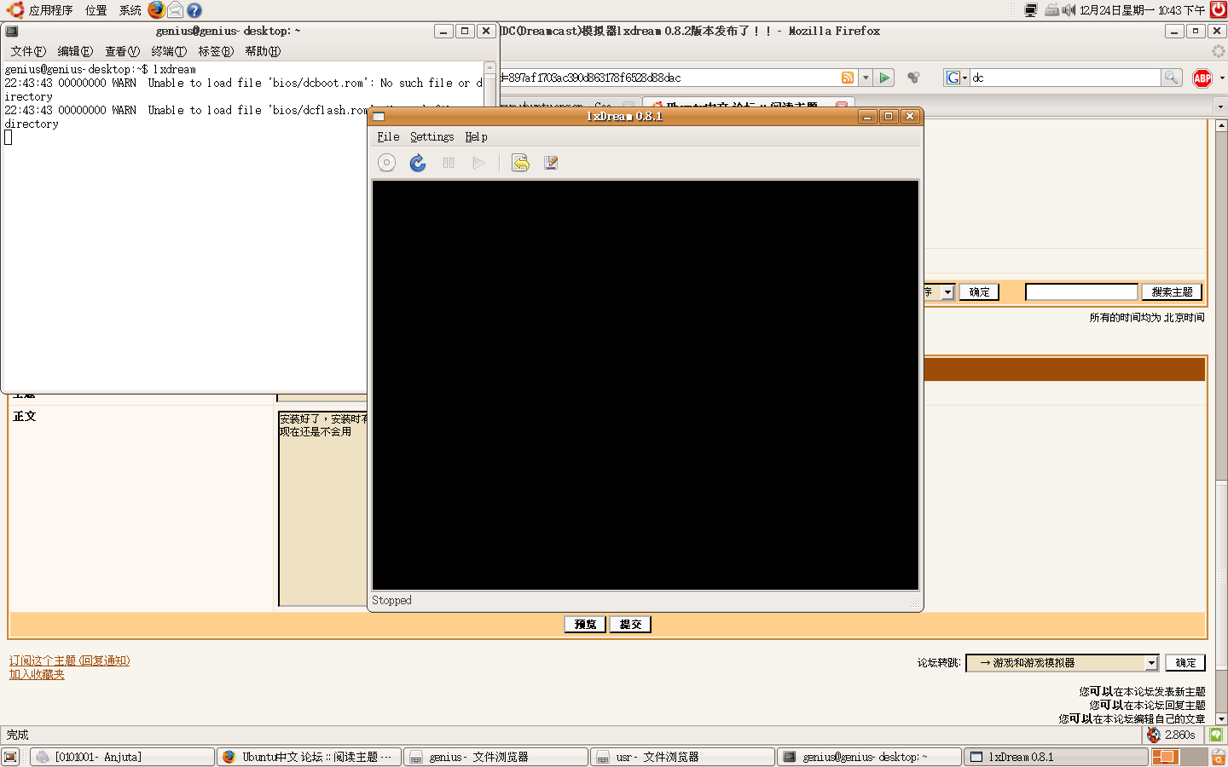Click lxDream pause button
This screenshot has height=767, width=1228.
click(x=449, y=163)
